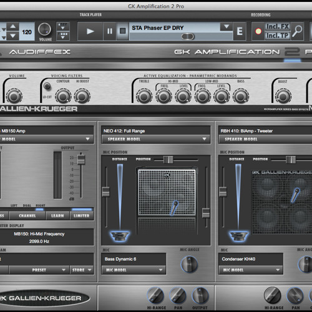Click the Hi-Mid Freq knob

[163, 97]
